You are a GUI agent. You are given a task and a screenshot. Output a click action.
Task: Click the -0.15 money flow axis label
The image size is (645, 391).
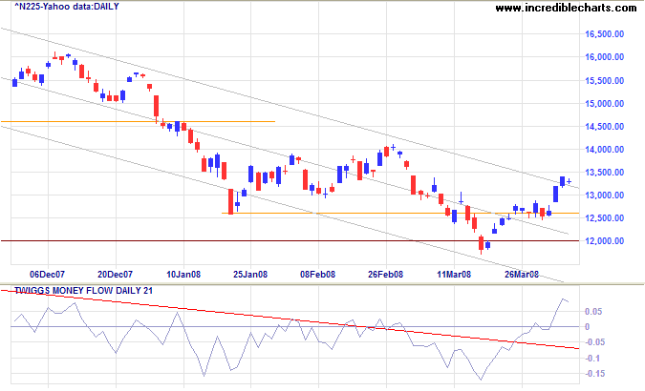coord(594,373)
